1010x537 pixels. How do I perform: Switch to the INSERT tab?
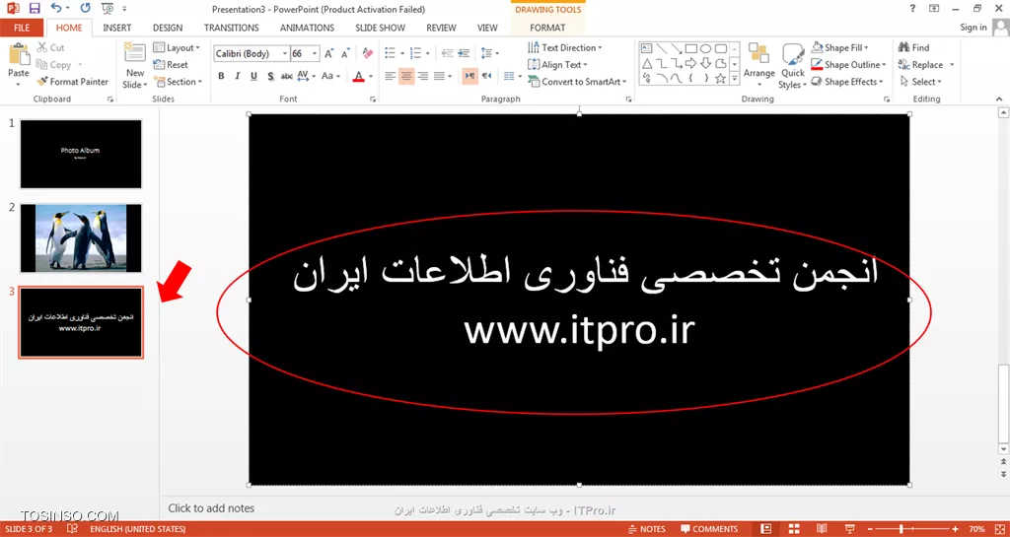coord(117,28)
